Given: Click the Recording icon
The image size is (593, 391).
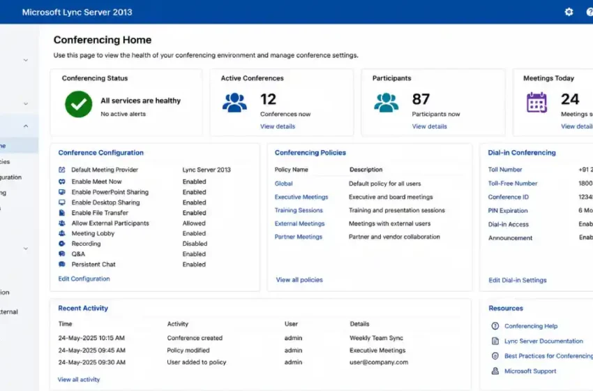Looking at the screenshot, I should pyautogui.click(x=62, y=244).
